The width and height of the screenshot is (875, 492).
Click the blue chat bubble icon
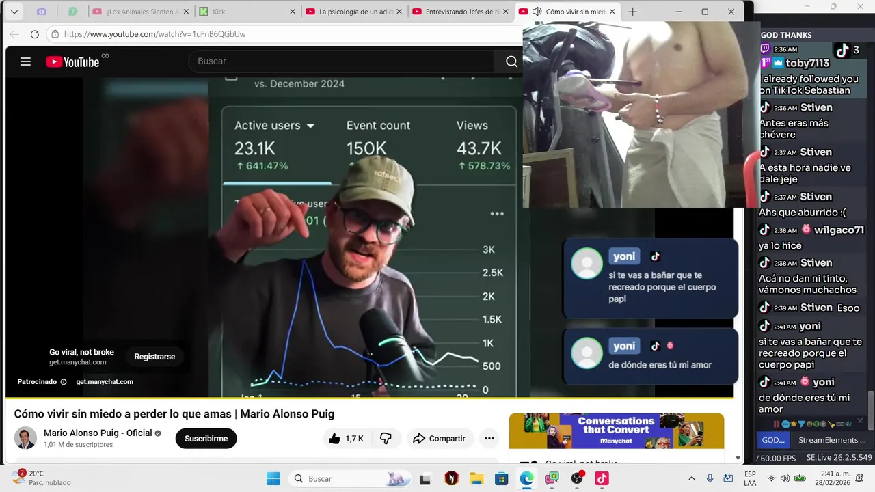coord(785,424)
